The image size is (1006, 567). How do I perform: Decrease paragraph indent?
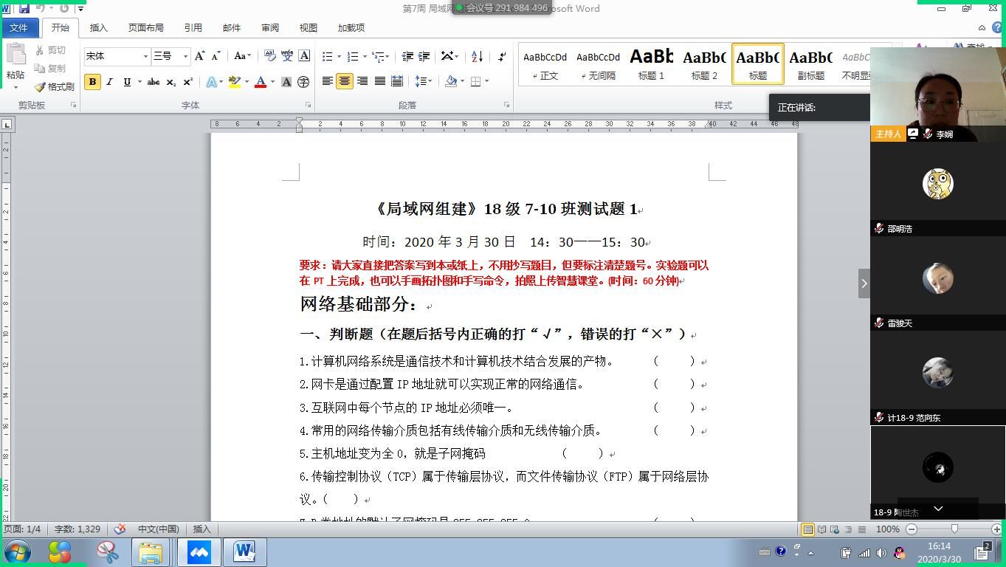407,56
